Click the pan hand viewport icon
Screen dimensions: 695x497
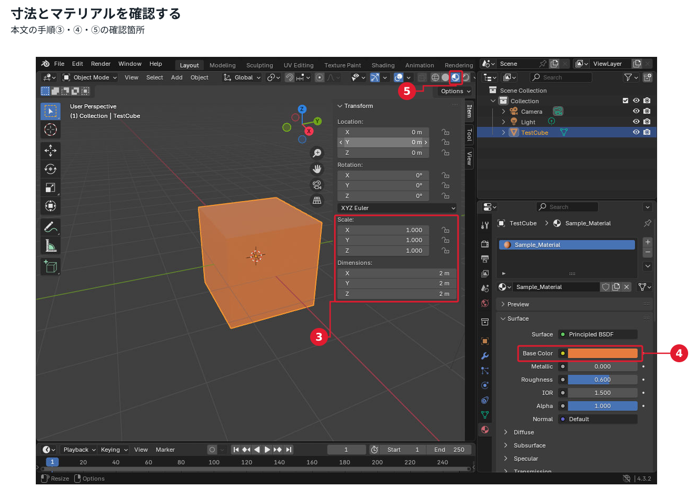click(317, 169)
